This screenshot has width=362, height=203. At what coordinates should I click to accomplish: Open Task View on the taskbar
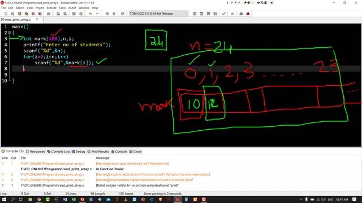pos(21,199)
